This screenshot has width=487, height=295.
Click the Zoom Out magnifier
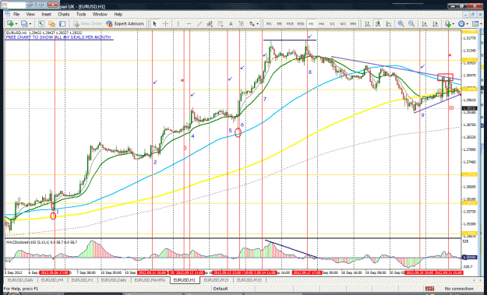point(411,23)
